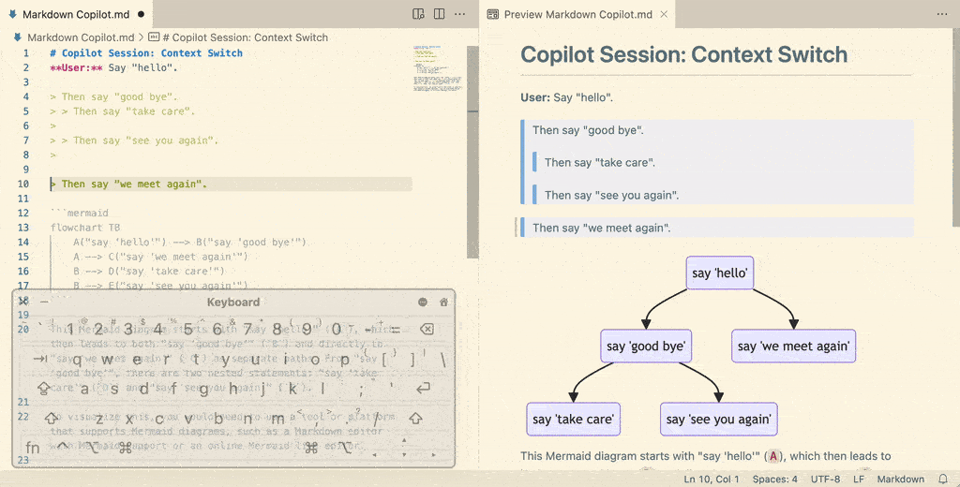Tap the backslash key on Keyboard
The image size is (960, 487).
(443, 359)
